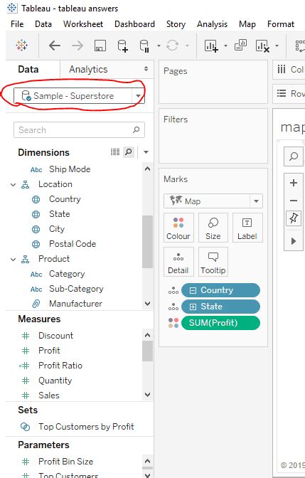The width and height of the screenshot is (305, 478).
Task: Select the Profit Bin Size parameter
Action: coord(66,462)
